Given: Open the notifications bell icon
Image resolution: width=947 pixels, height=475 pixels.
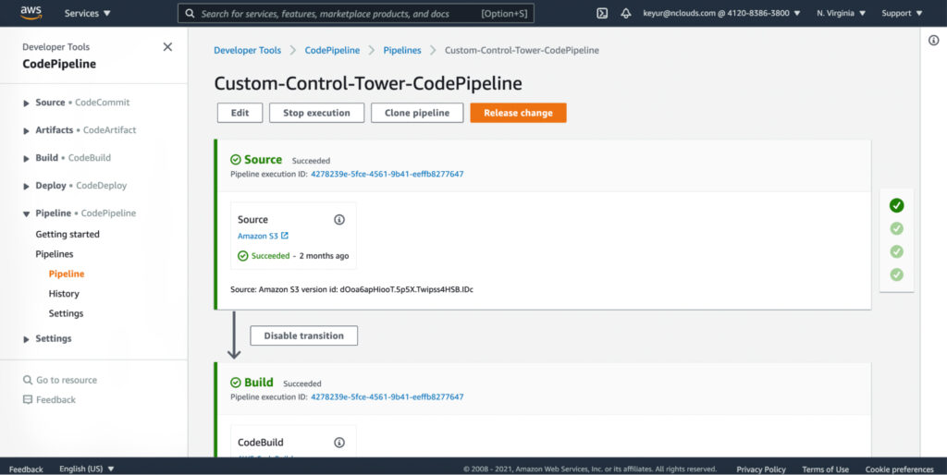Looking at the screenshot, I should coord(626,13).
